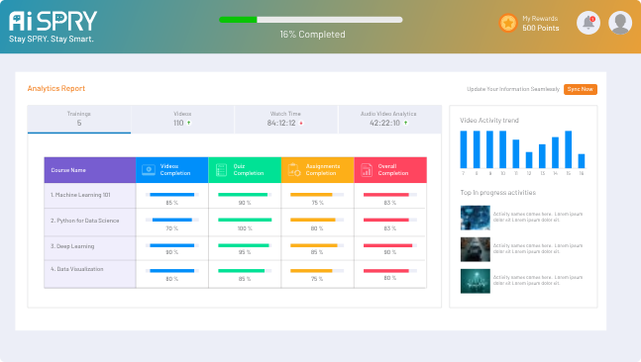Click the chart bar for day 15
The image size is (641, 362).
[x=568, y=149]
